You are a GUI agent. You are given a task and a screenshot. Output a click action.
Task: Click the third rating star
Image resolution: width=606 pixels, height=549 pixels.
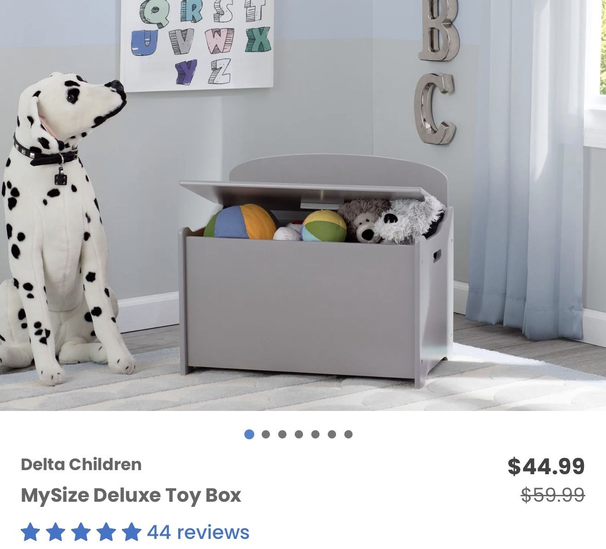[81, 532]
